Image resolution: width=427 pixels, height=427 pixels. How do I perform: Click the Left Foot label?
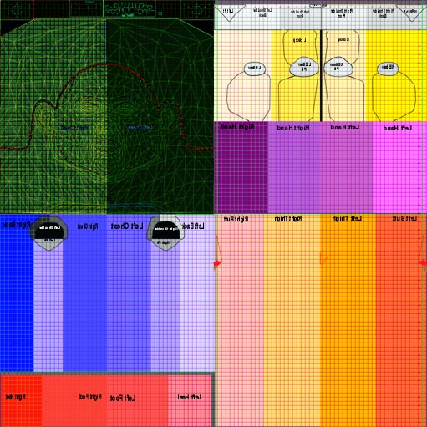(x=123, y=398)
